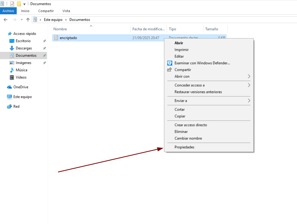The width and height of the screenshot is (297, 224).
Task: Open the Compartir ribbon tab
Action: pyautogui.click(x=46, y=11)
